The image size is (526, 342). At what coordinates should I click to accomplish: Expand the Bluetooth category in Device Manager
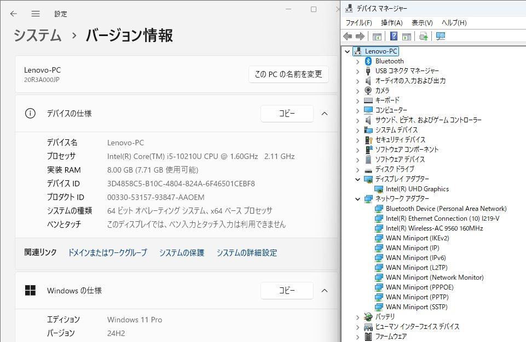pos(357,61)
